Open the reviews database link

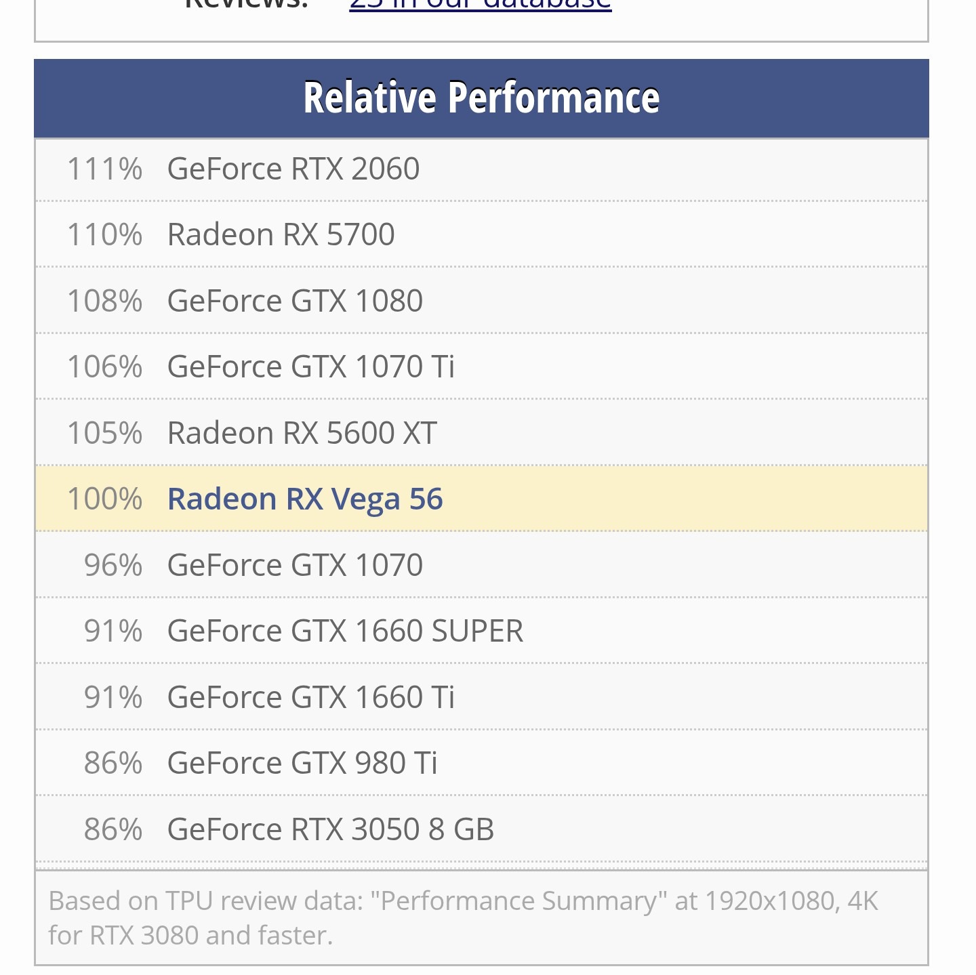coord(481,4)
